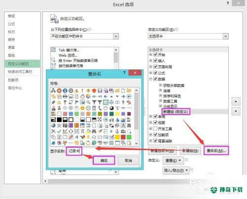Open the 信任中心 options category
Image resolution: width=247 pixels, height=199 pixels.
click(15, 88)
